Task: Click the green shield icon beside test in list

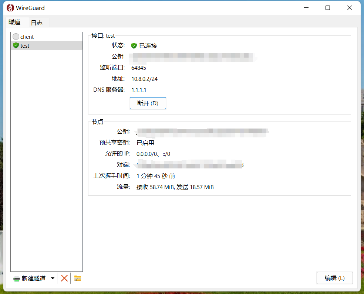Action: 16,45
